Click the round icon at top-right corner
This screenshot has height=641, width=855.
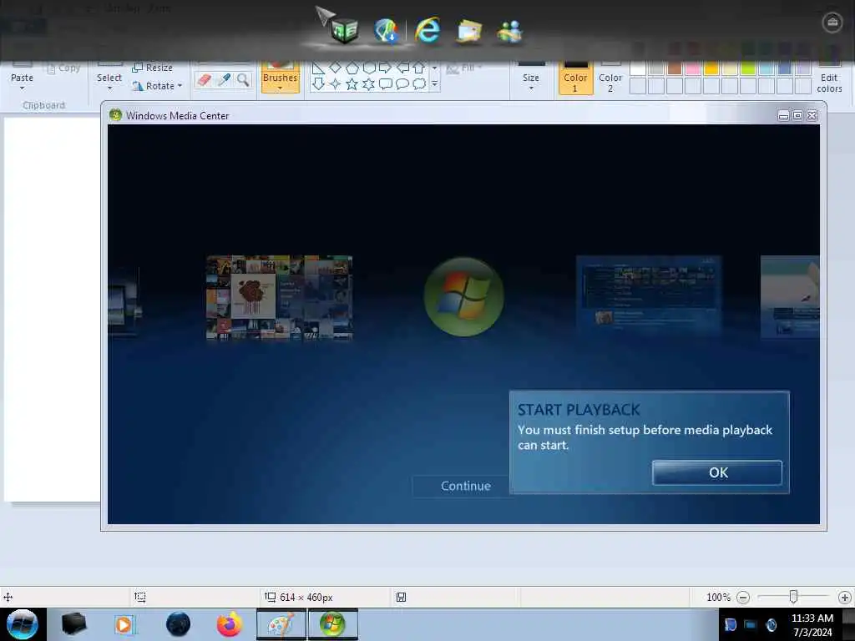pos(832,23)
